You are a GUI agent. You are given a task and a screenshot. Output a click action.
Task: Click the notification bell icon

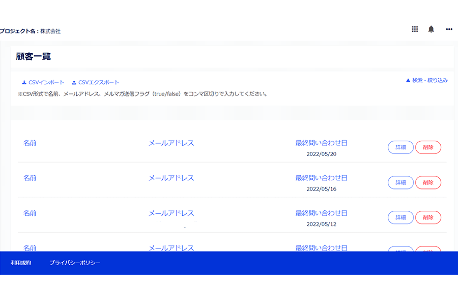(431, 29)
